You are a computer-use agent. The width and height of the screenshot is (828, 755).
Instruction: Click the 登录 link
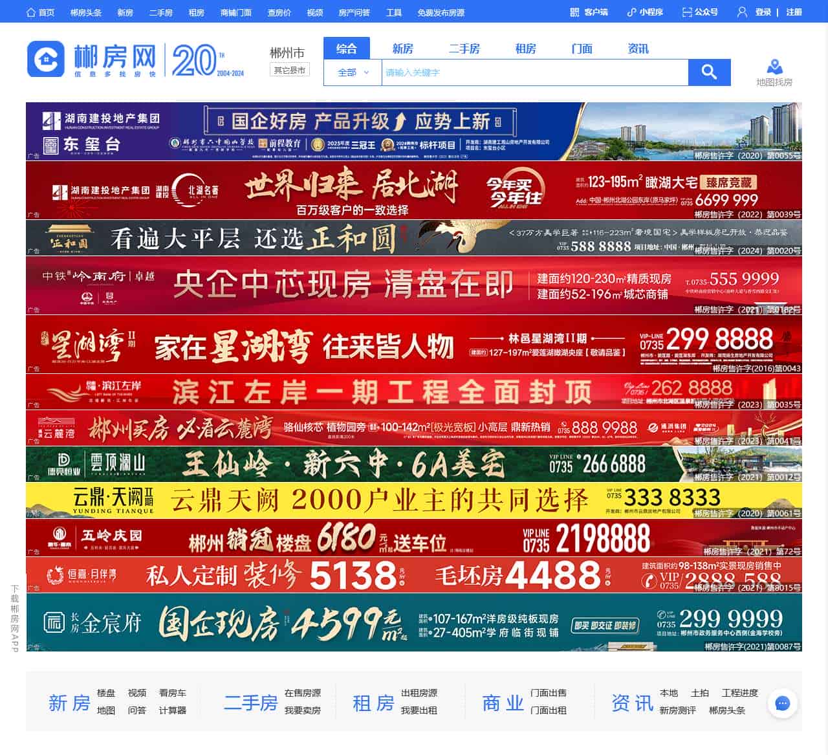tap(763, 12)
